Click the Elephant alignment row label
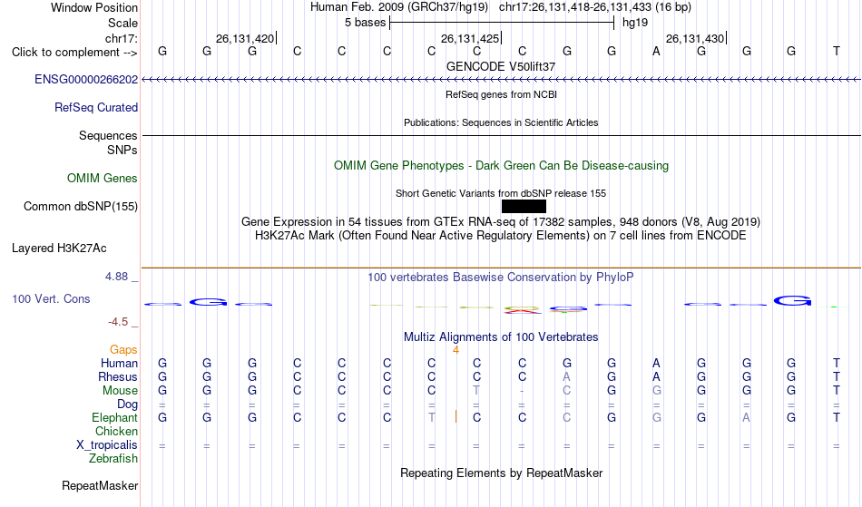Image resolution: width=862 pixels, height=507 pixels. (x=114, y=417)
